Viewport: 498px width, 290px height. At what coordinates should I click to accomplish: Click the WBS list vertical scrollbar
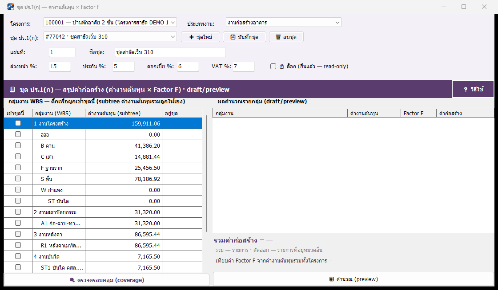(206, 173)
